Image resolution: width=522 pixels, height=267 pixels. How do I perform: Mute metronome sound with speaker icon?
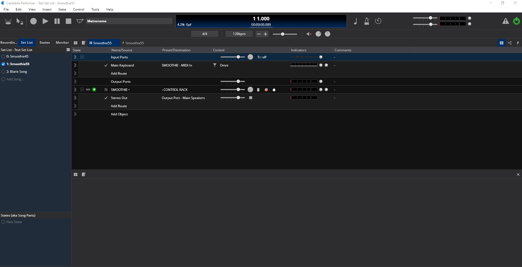[309, 34]
